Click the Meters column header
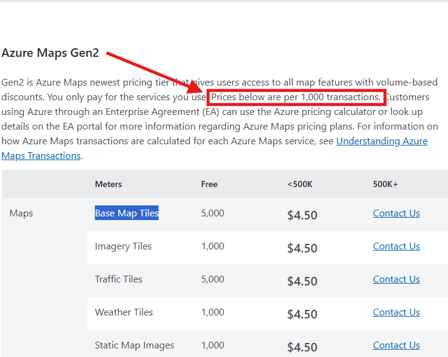The image size is (448, 357). click(x=108, y=185)
